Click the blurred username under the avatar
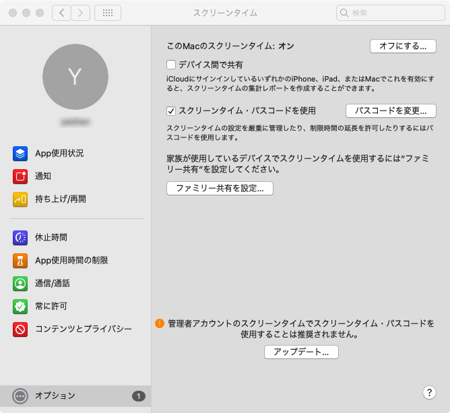450x413 pixels. [75, 122]
